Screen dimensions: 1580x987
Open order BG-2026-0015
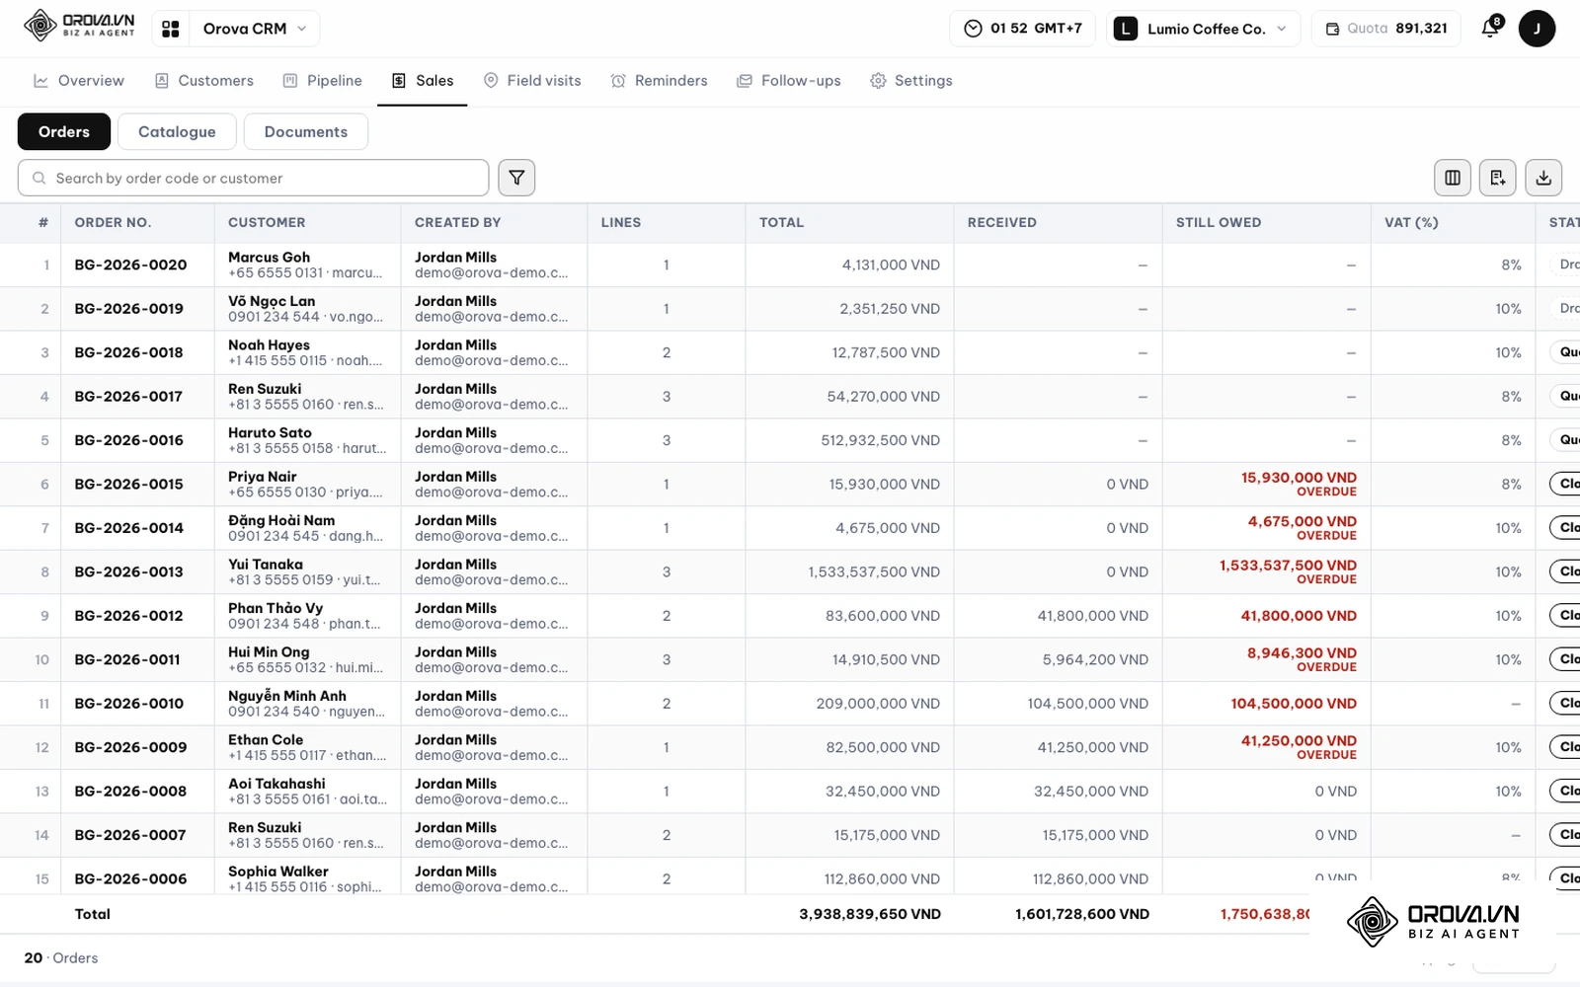point(128,485)
